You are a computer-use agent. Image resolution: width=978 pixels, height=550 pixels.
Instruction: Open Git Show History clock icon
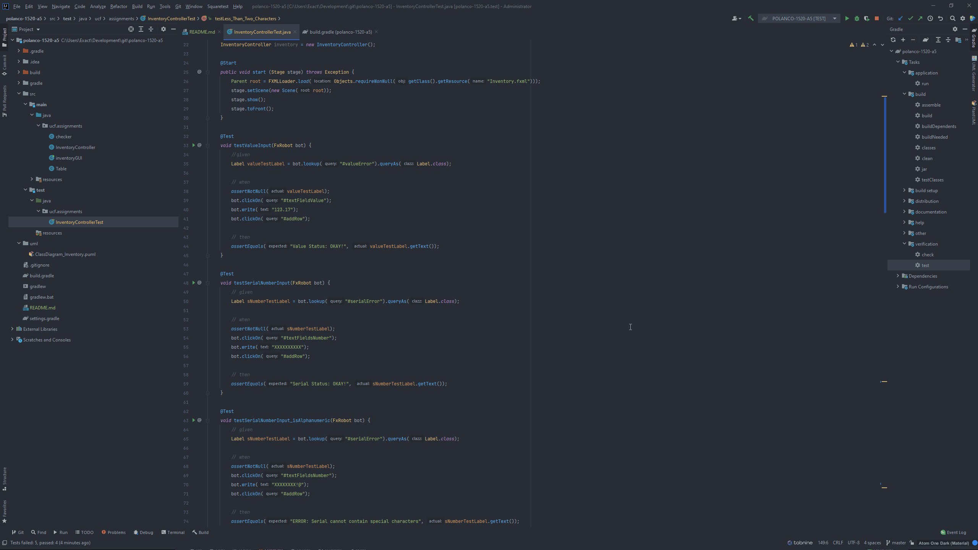click(x=930, y=18)
